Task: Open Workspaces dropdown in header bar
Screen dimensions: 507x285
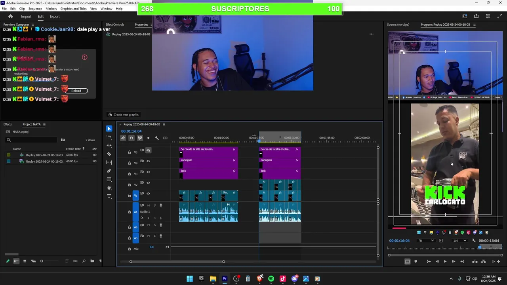Action: 465,16
